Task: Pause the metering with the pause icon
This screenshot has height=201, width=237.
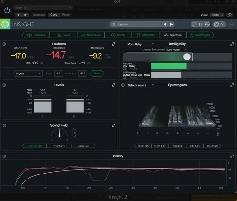Action: click(201, 24)
